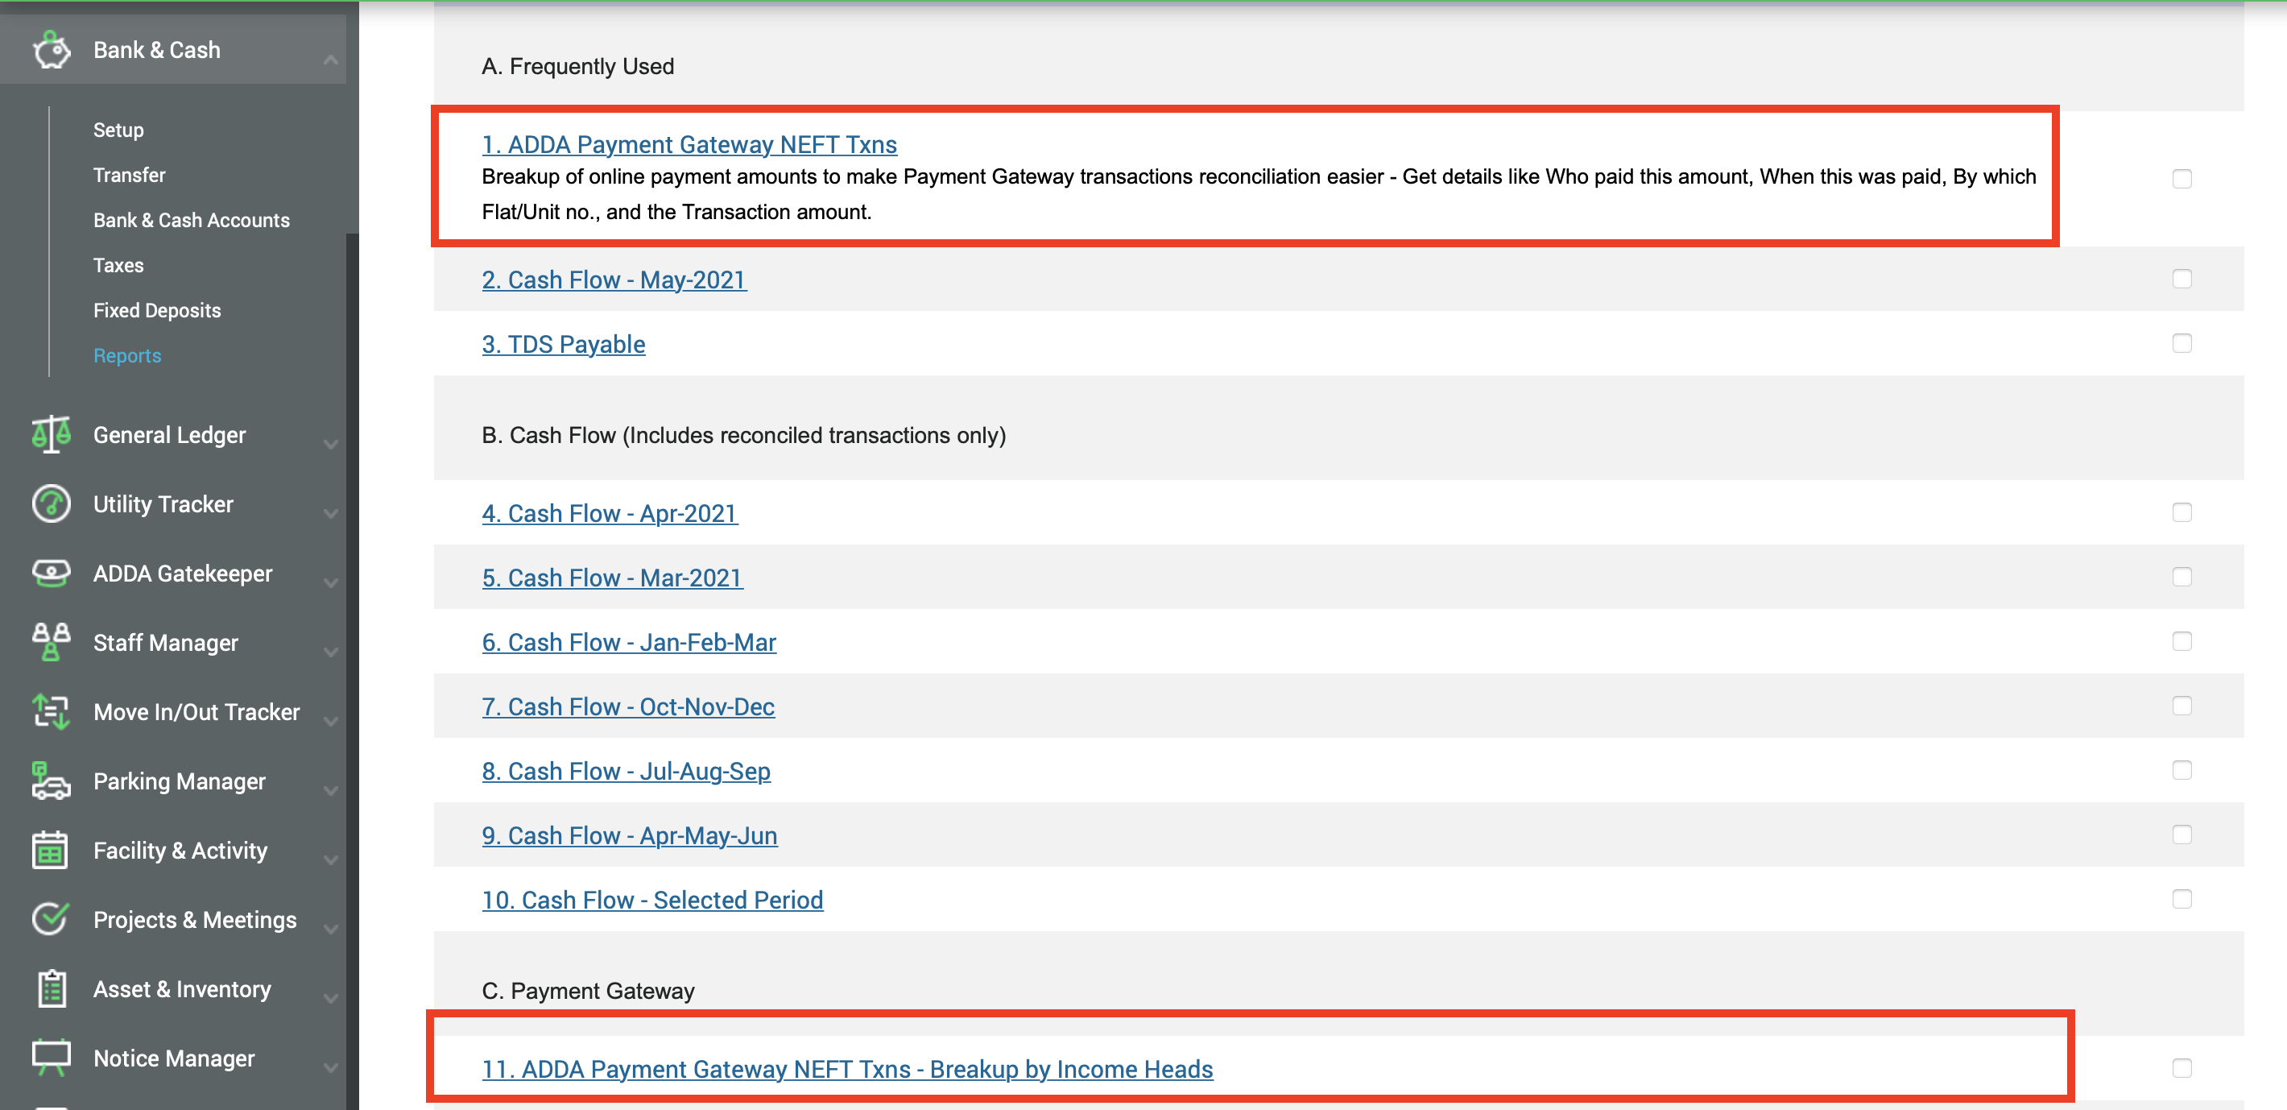
Task: Expand the Projects & Meetings chevron
Action: 330,928
